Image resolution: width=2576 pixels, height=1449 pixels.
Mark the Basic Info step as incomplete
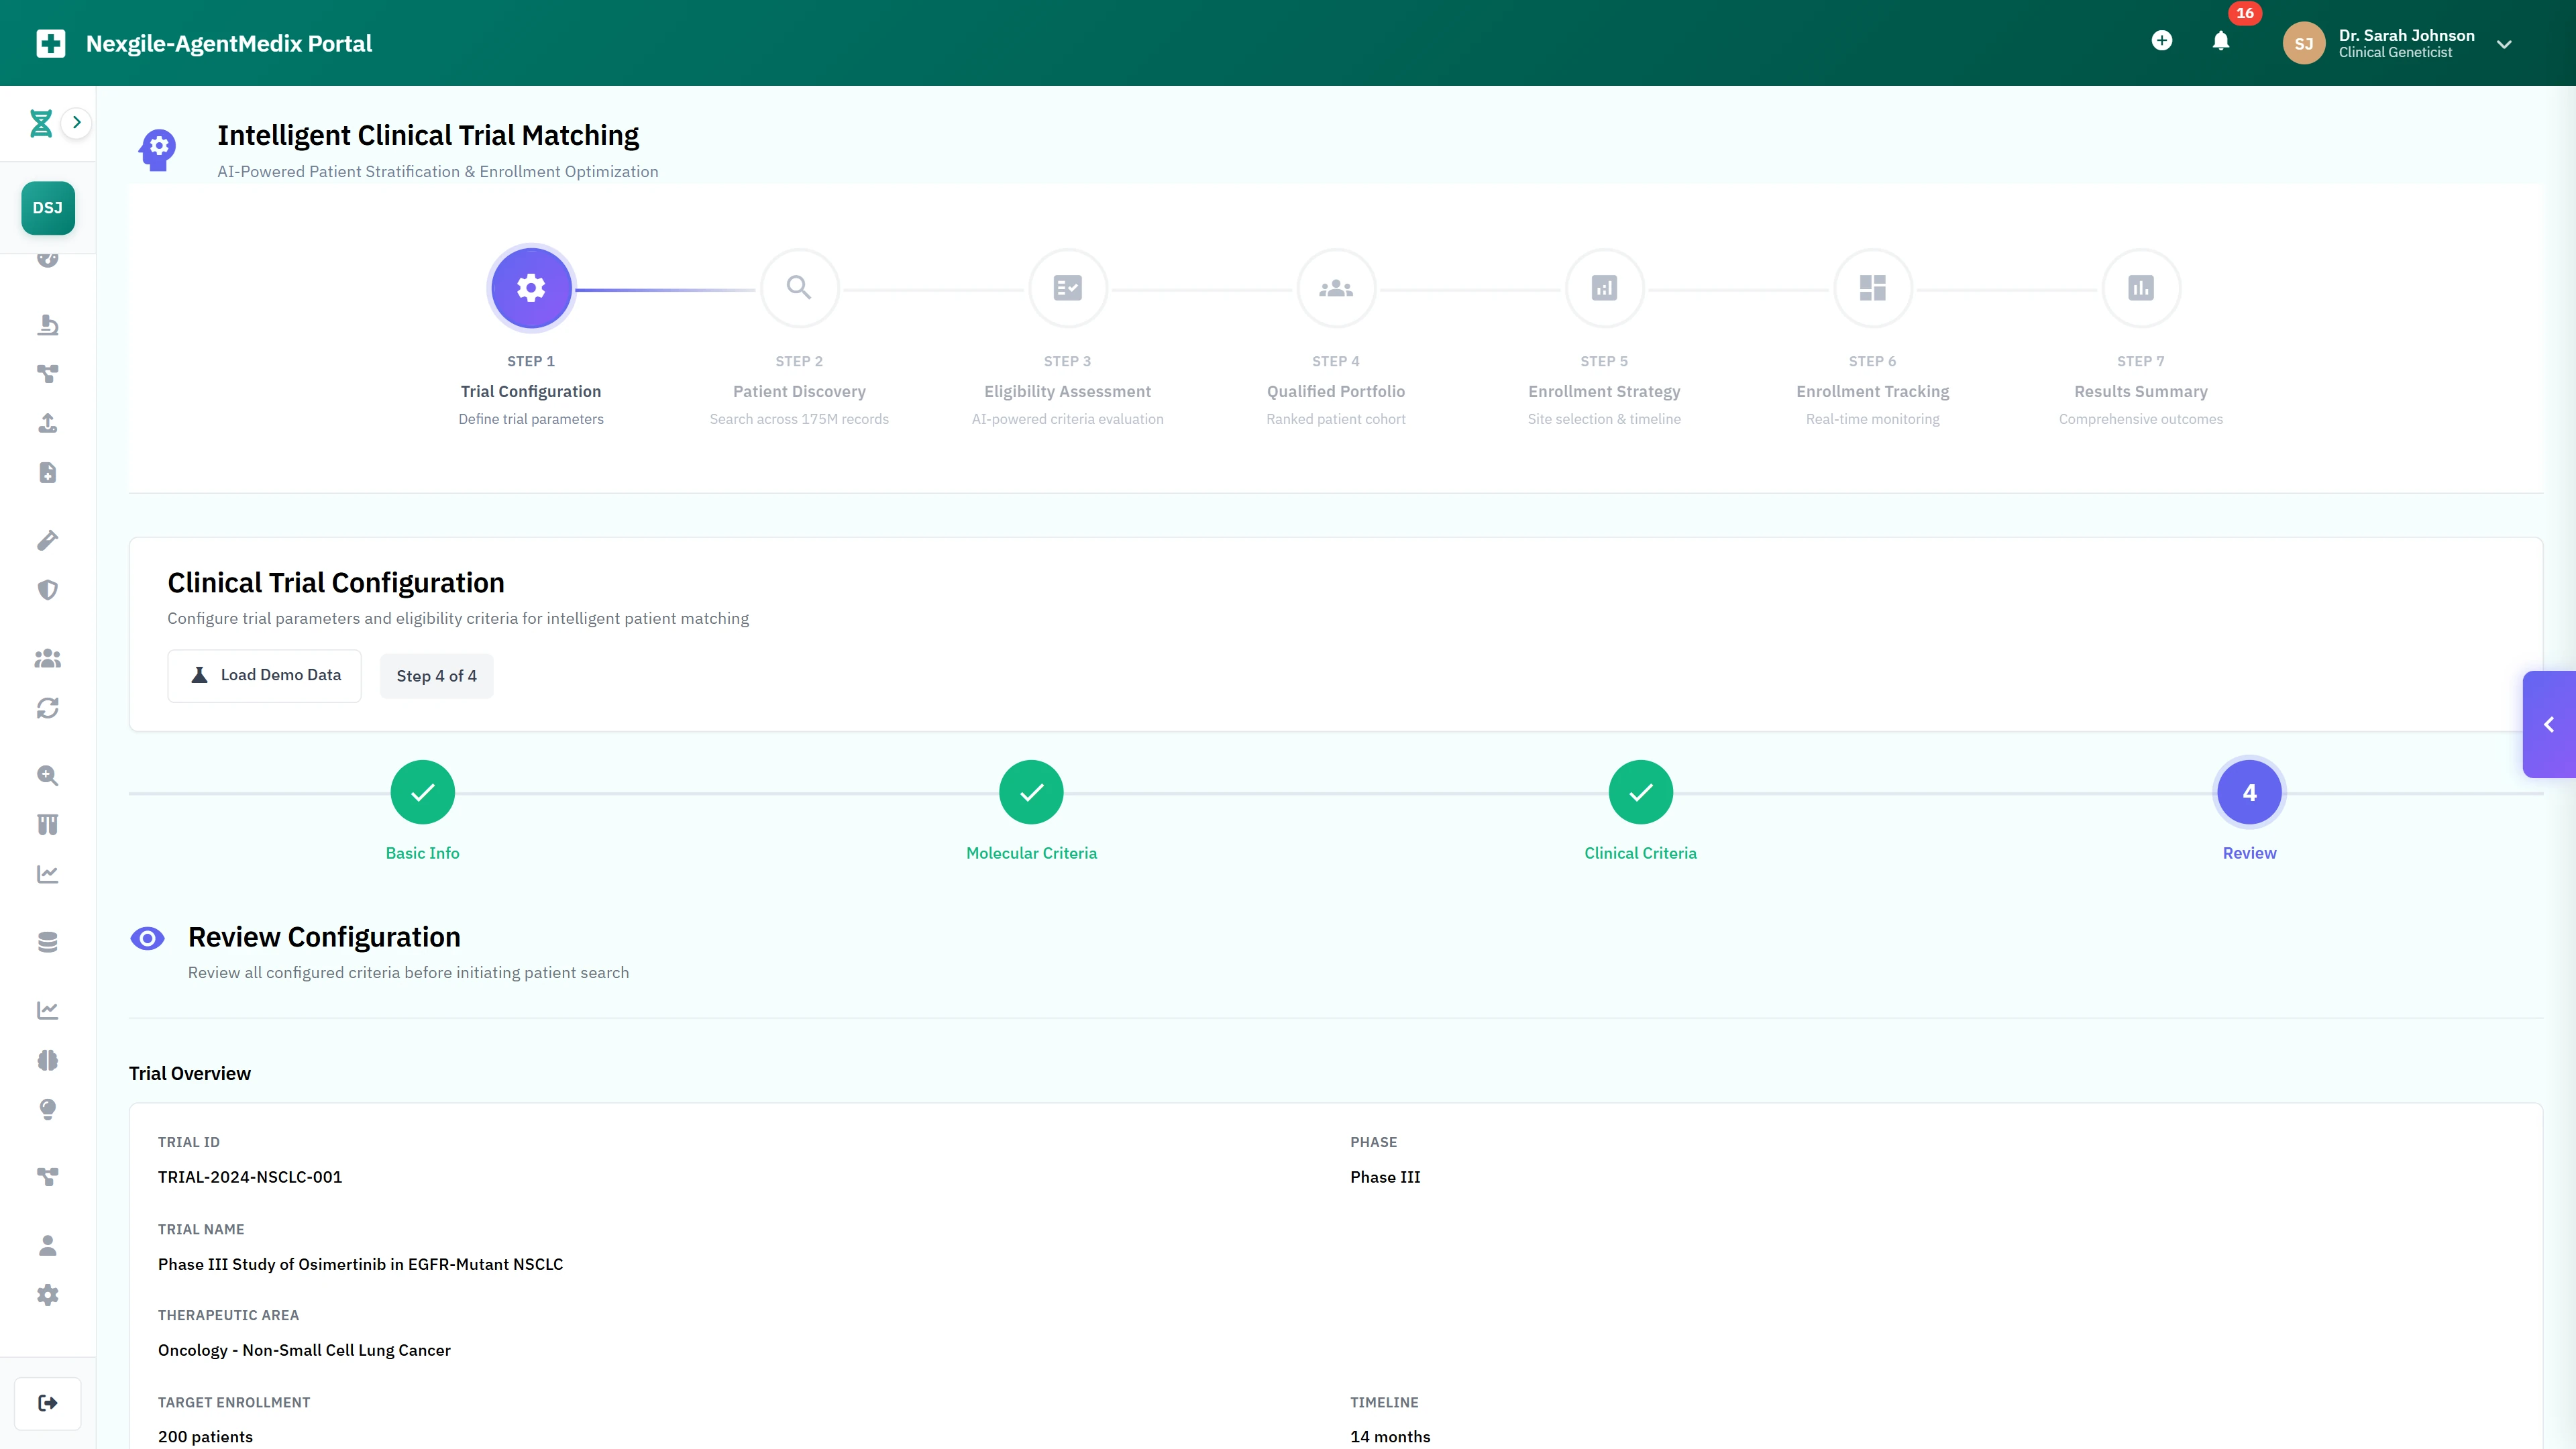[x=421, y=791]
